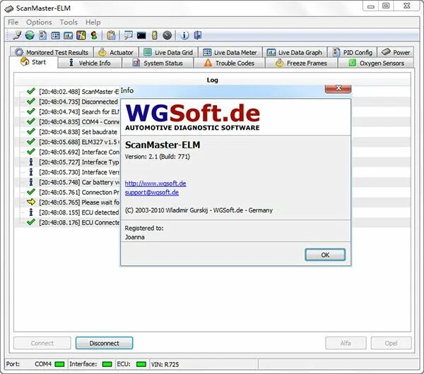The image size is (424, 374).
Task: Select the Start tab
Action: coord(33,62)
